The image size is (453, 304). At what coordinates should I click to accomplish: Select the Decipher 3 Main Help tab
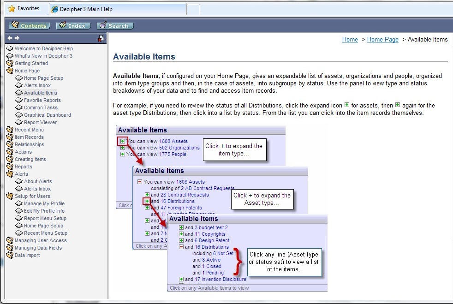coord(118,9)
